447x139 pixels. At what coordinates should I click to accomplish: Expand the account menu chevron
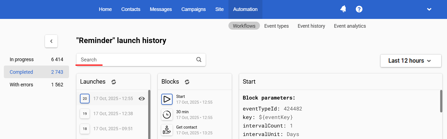pos(429,9)
